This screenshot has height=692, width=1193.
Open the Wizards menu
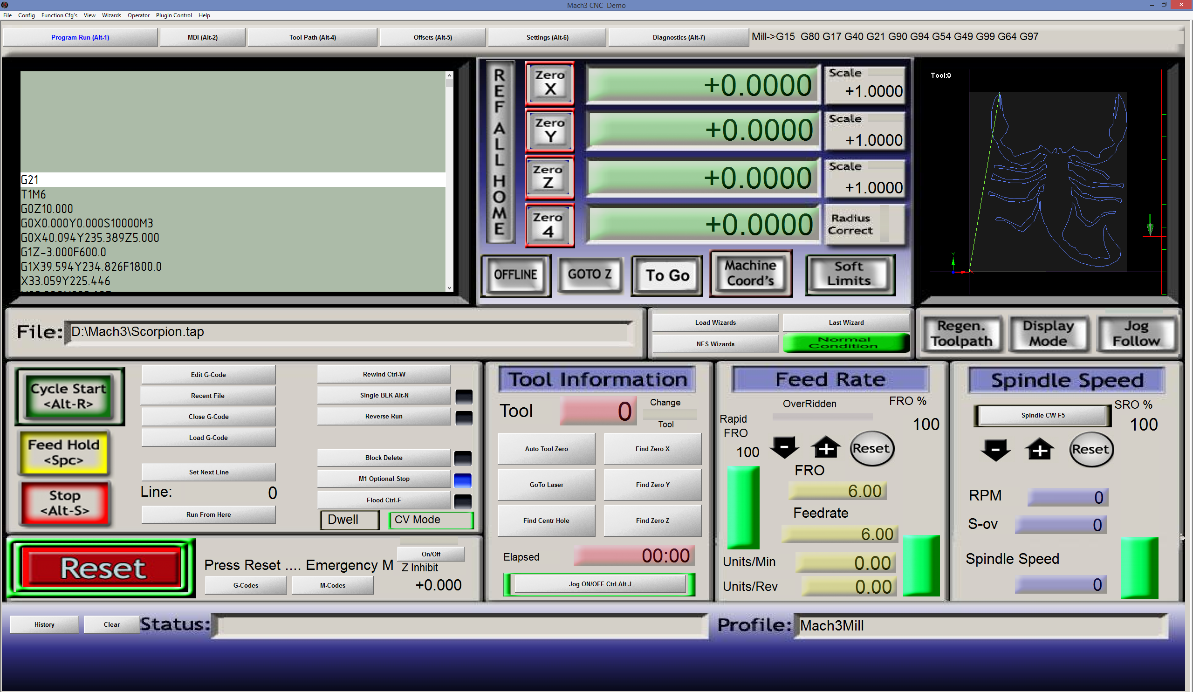(111, 15)
